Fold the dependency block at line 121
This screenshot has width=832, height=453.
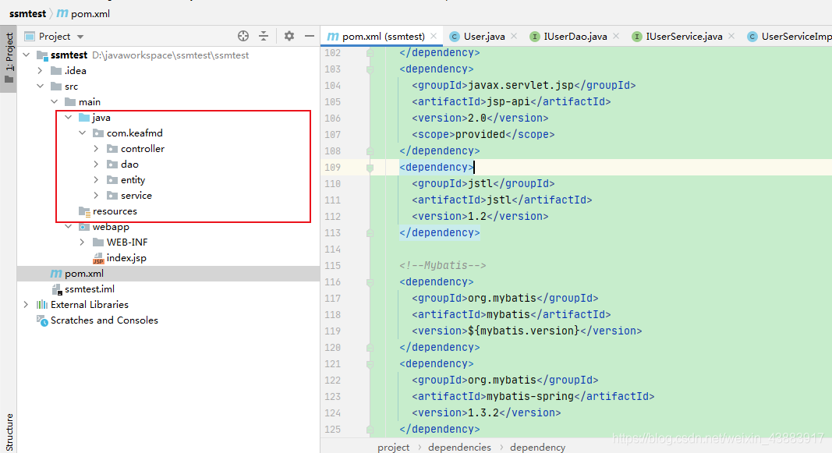point(370,364)
